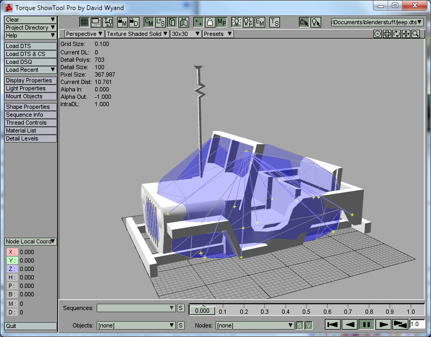431x337 pixels.
Task: Click the CM collision mesh icon
Action: 148,22
